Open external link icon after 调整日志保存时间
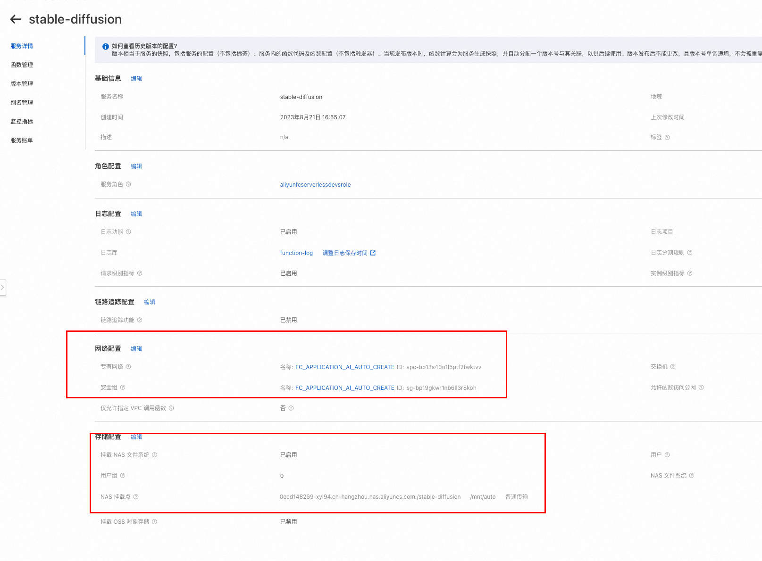This screenshot has width=762, height=561. tap(373, 253)
